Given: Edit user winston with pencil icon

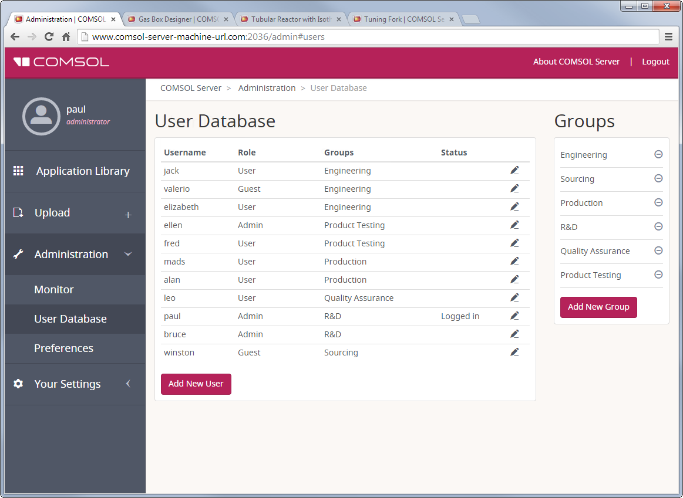Looking at the screenshot, I should coord(514,353).
